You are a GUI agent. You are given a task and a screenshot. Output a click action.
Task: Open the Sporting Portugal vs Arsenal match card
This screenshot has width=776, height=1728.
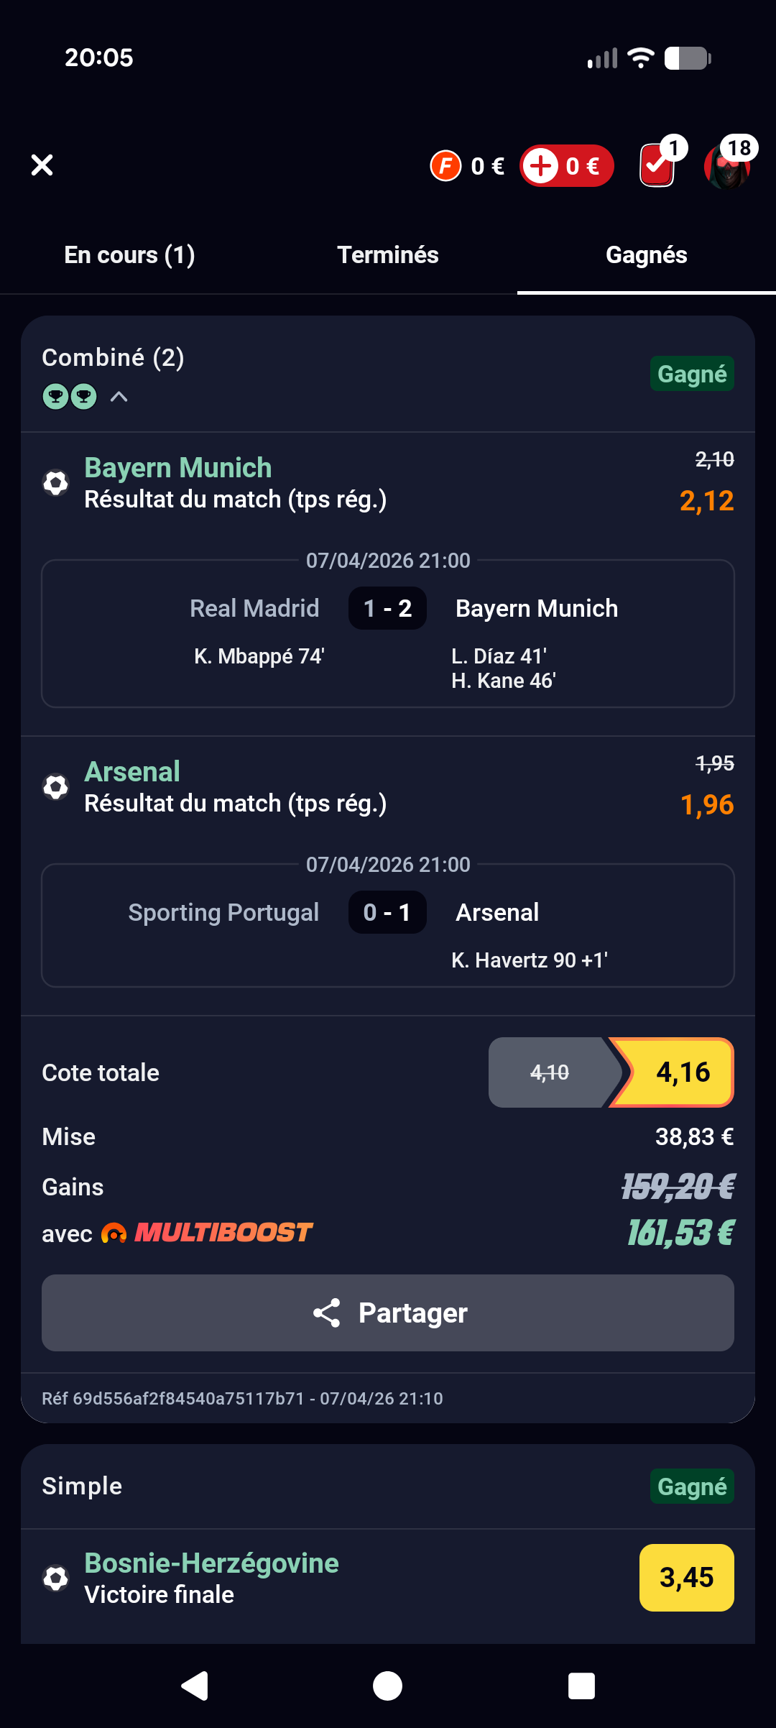[388, 926]
